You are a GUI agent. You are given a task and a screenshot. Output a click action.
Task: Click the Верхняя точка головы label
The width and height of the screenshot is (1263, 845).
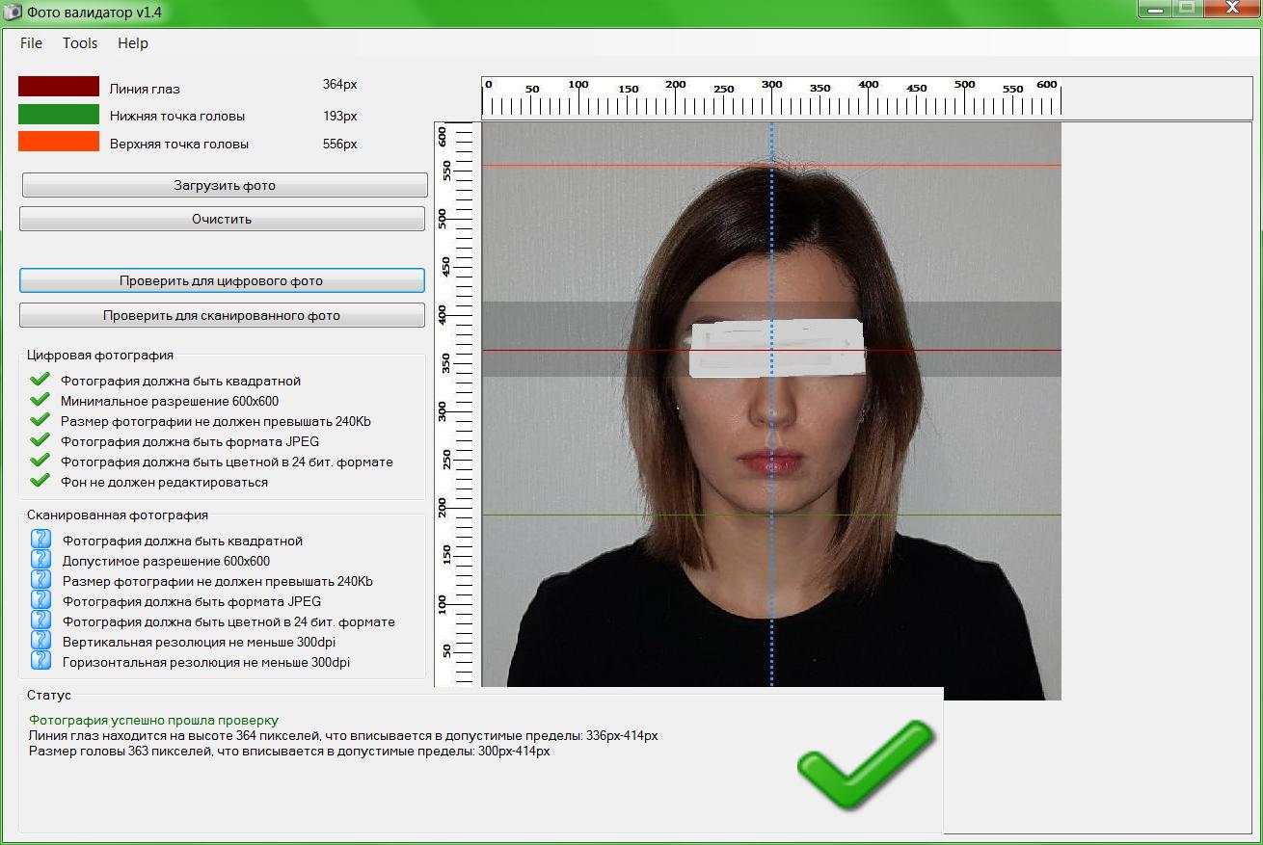(x=179, y=144)
